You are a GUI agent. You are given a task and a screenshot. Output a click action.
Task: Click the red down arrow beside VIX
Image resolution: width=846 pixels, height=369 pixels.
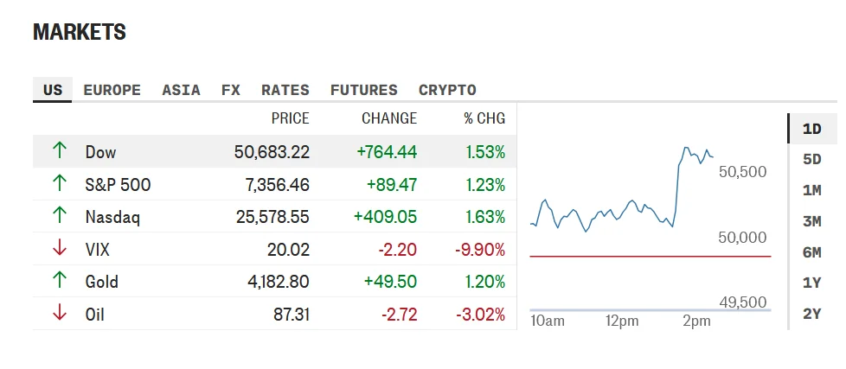tap(60, 248)
